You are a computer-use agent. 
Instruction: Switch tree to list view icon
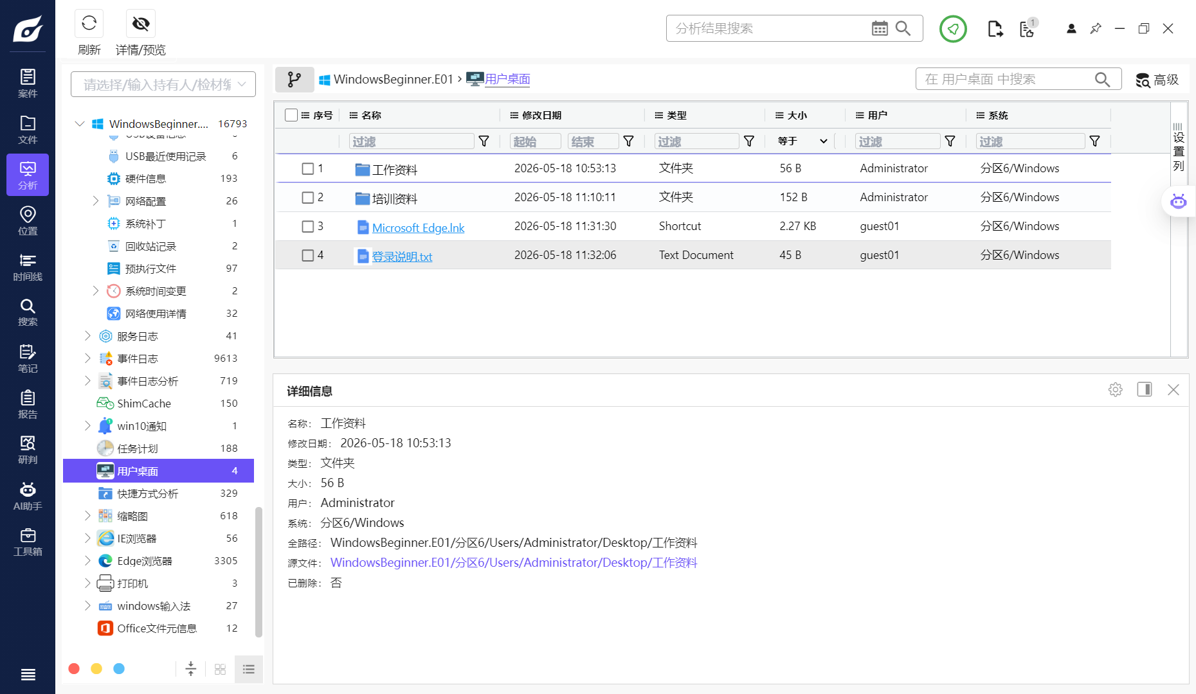click(x=249, y=669)
